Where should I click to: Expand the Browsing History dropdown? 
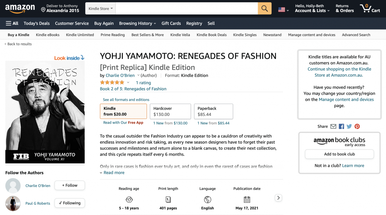137,23
